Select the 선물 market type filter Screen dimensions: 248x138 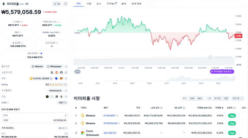226,98
